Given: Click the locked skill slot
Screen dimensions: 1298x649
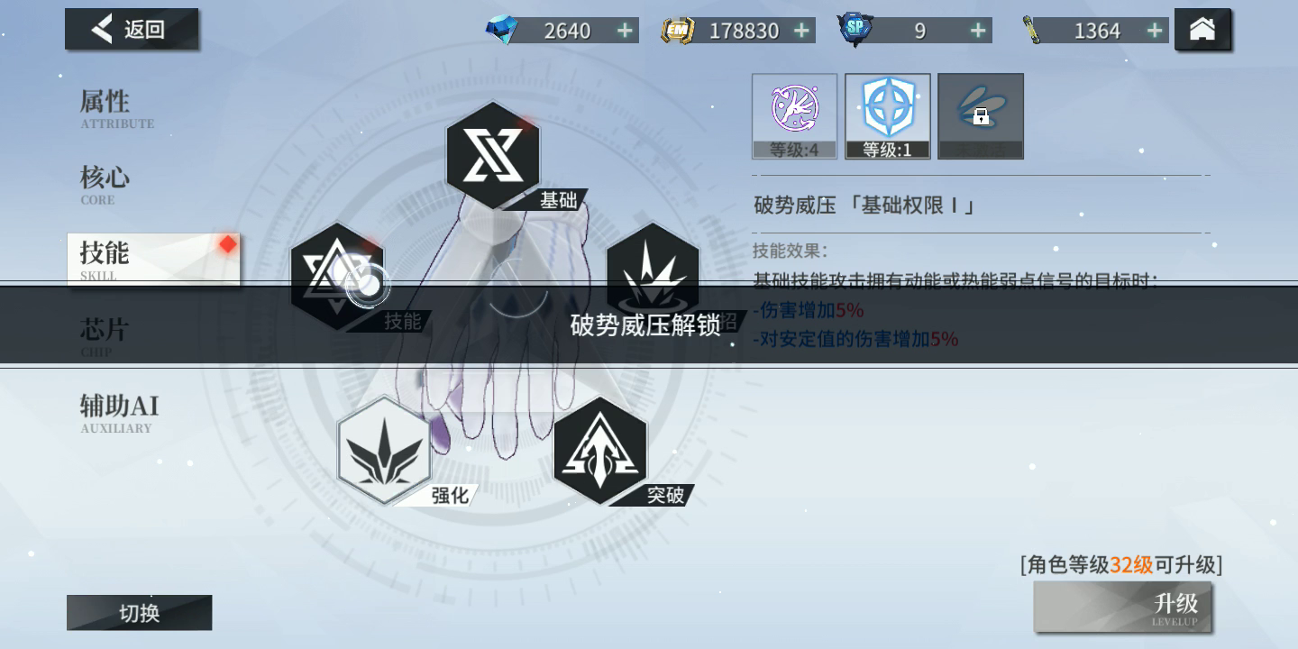Looking at the screenshot, I should click(x=981, y=116).
